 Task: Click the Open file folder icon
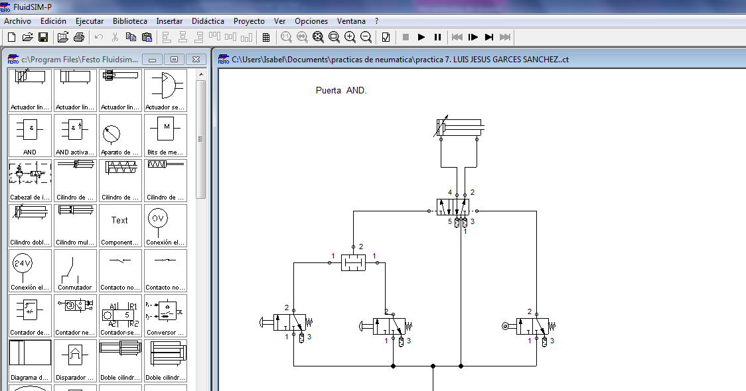click(x=28, y=37)
